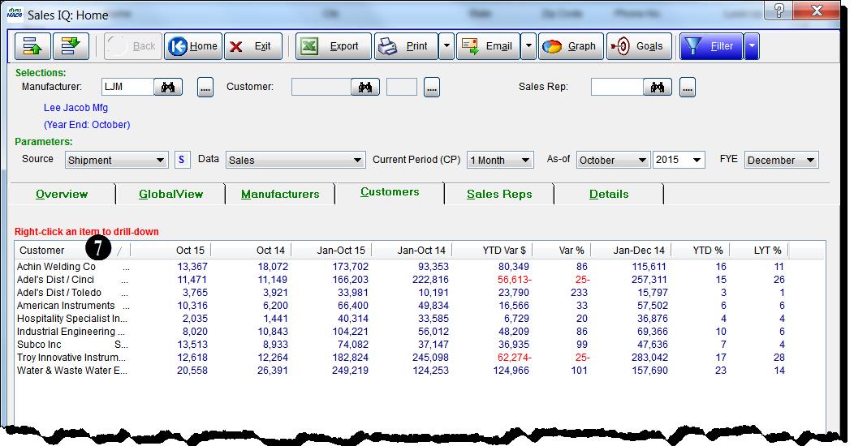Sort by the Jan-Dec 14 column header
This screenshot has height=446, width=854.
click(x=632, y=251)
